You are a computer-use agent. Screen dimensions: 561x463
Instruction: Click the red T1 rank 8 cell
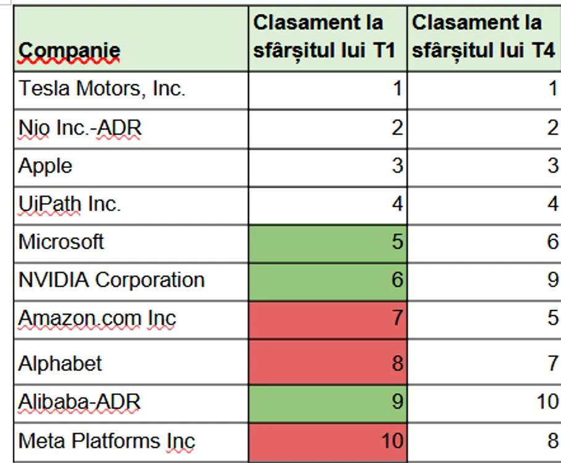tap(327, 362)
